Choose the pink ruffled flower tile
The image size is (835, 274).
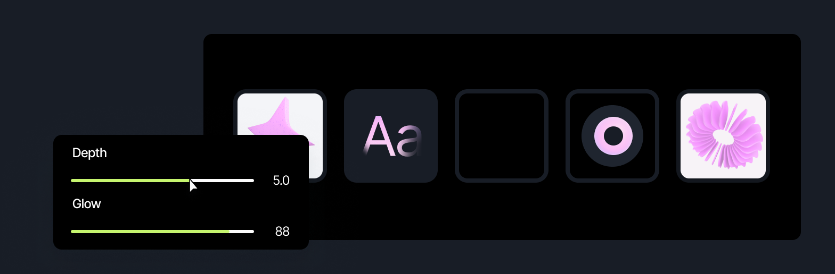click(x=723, y=136)
